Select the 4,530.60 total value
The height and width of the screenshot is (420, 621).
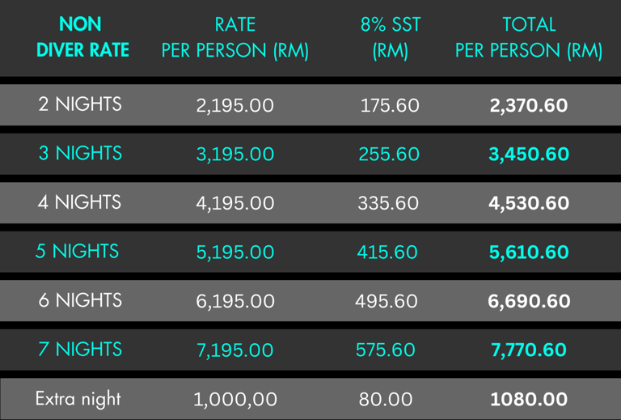[529, 204]
